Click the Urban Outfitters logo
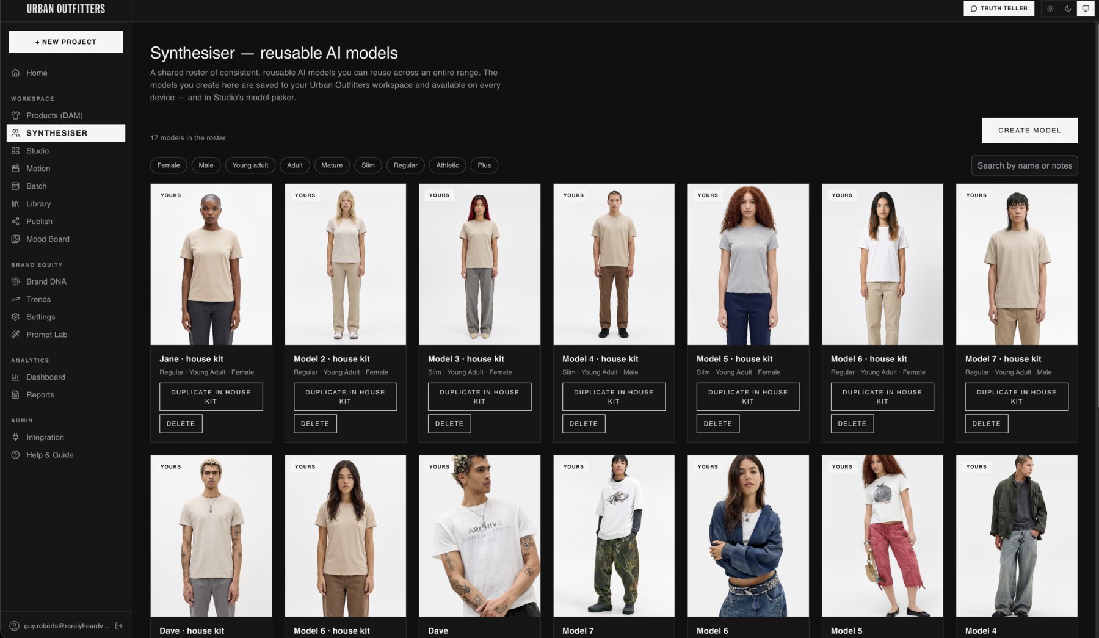Viewport: 1099px width, 638px height. click(x=66, y=9)
